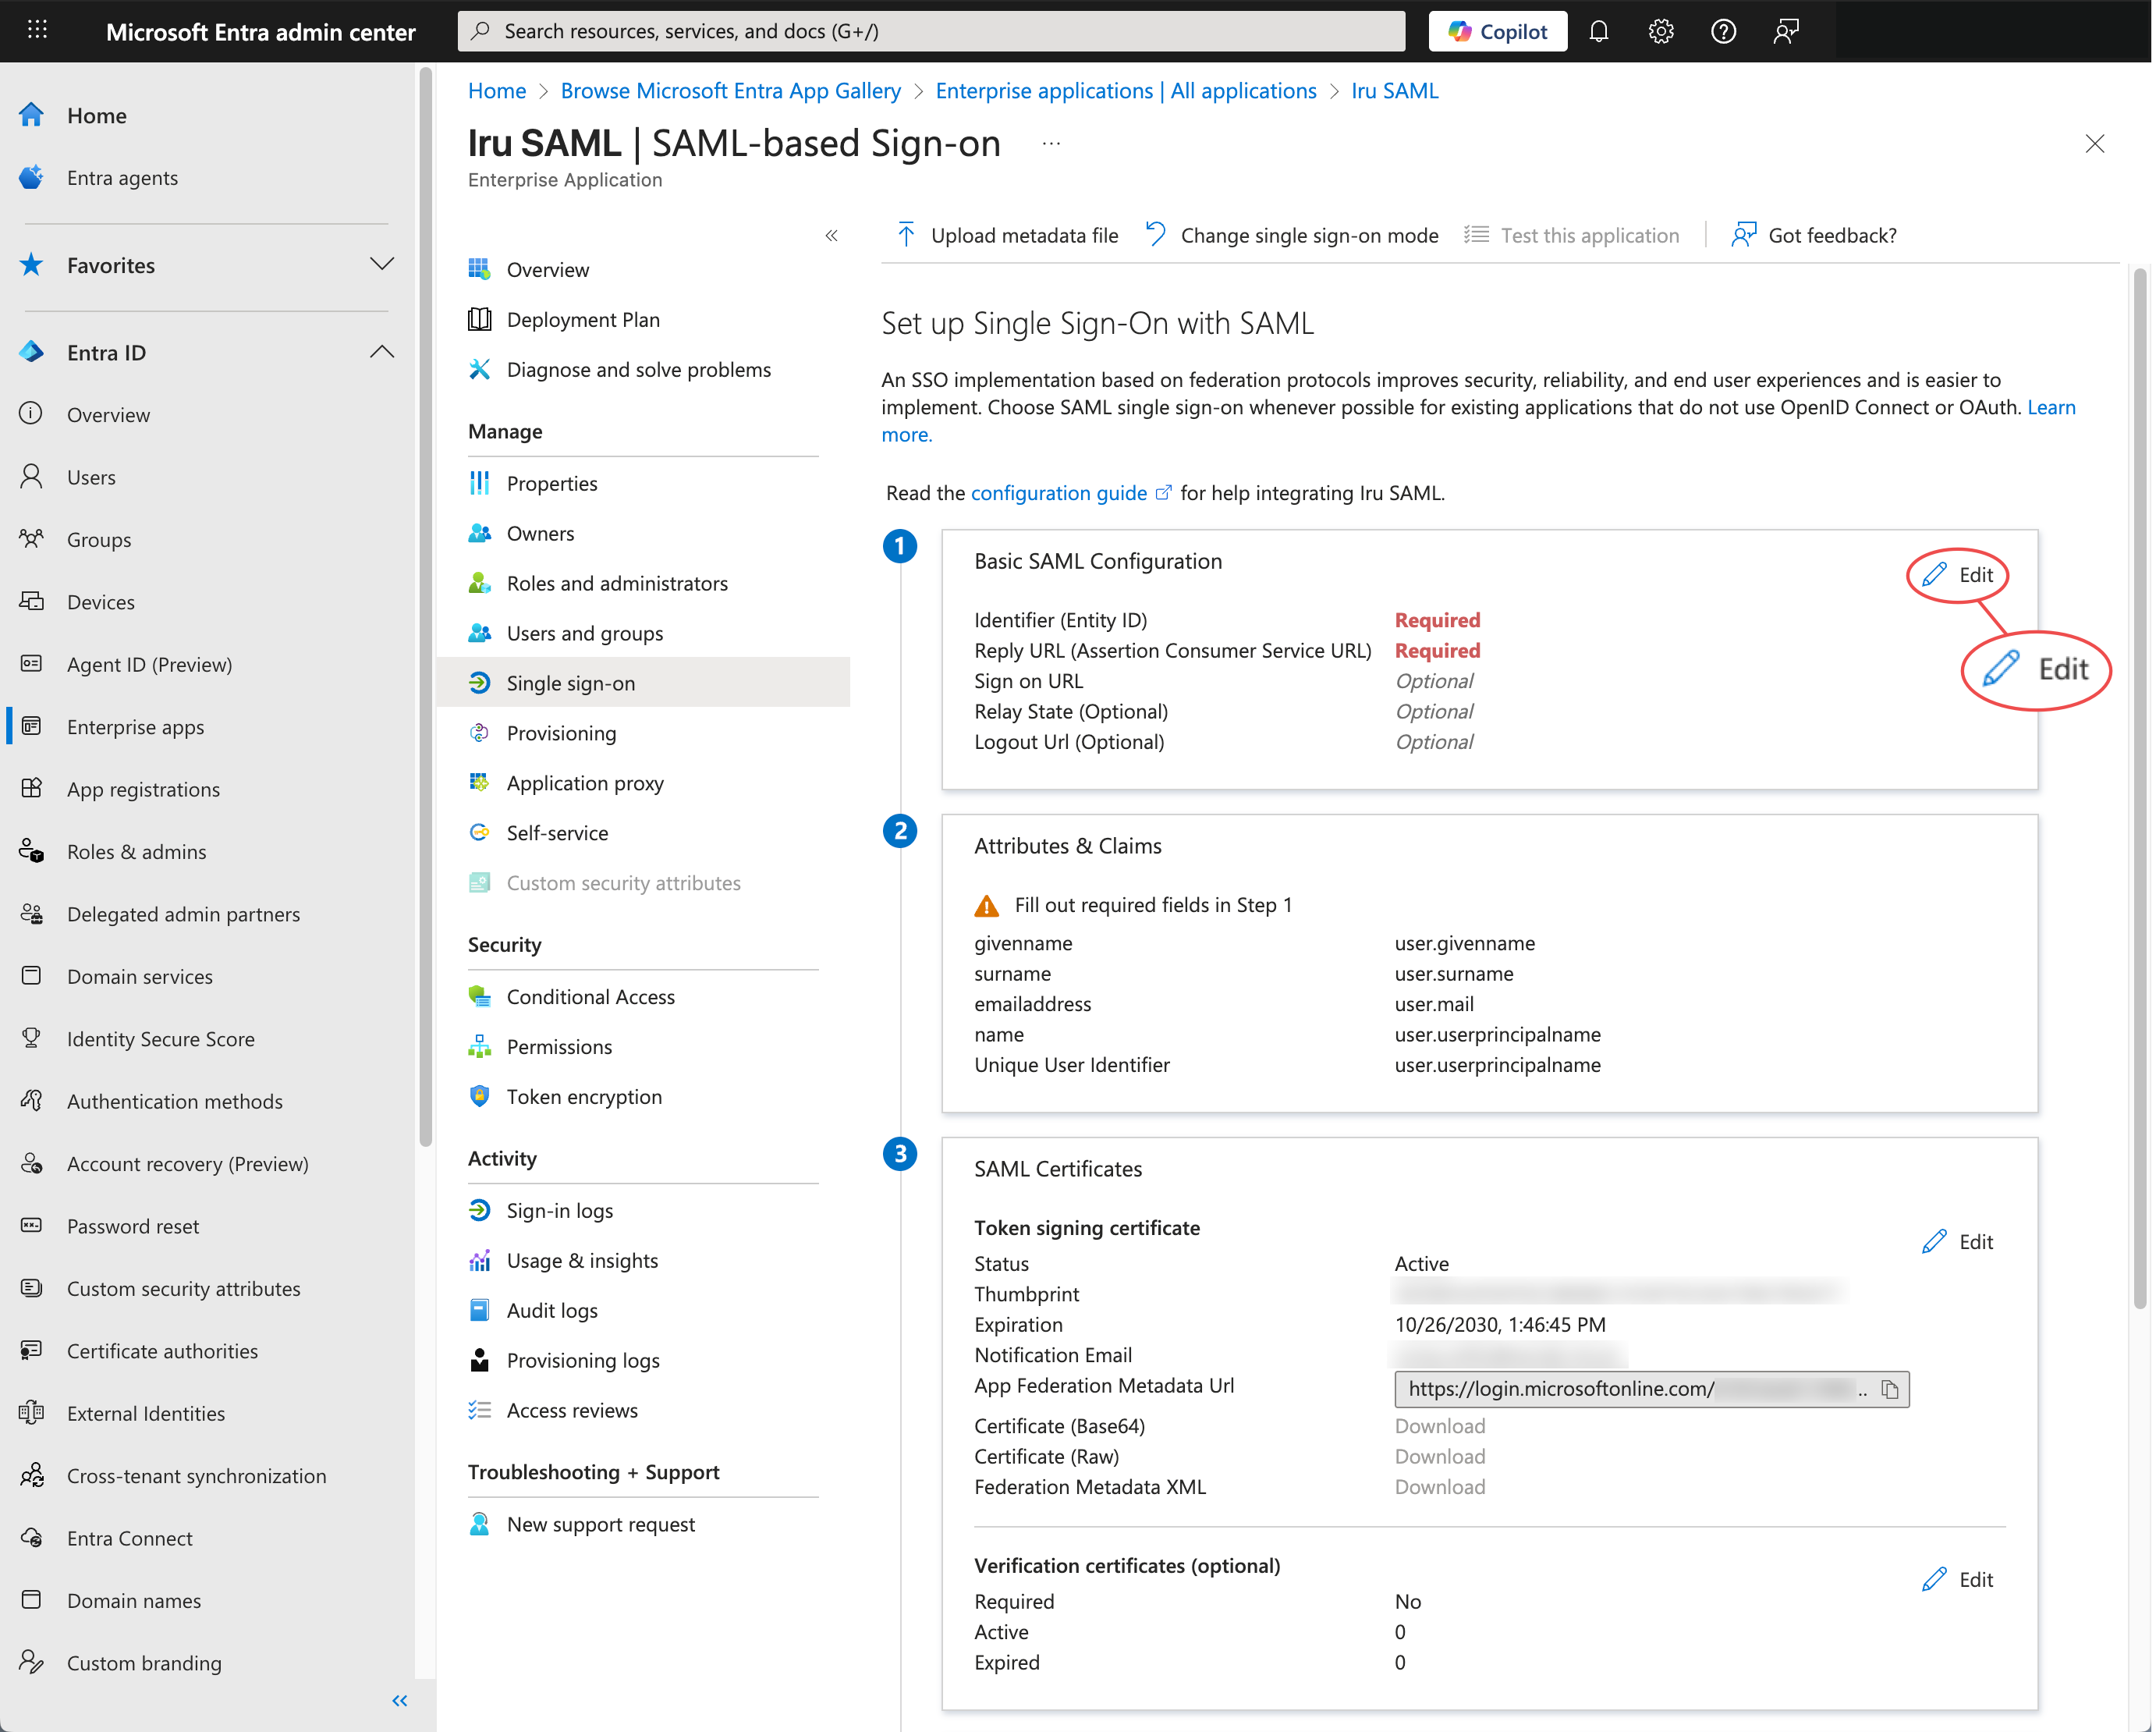The width and height of the screenshot is (2156, 1732).
Task: Open External Identities
Action: (145, 1413)
